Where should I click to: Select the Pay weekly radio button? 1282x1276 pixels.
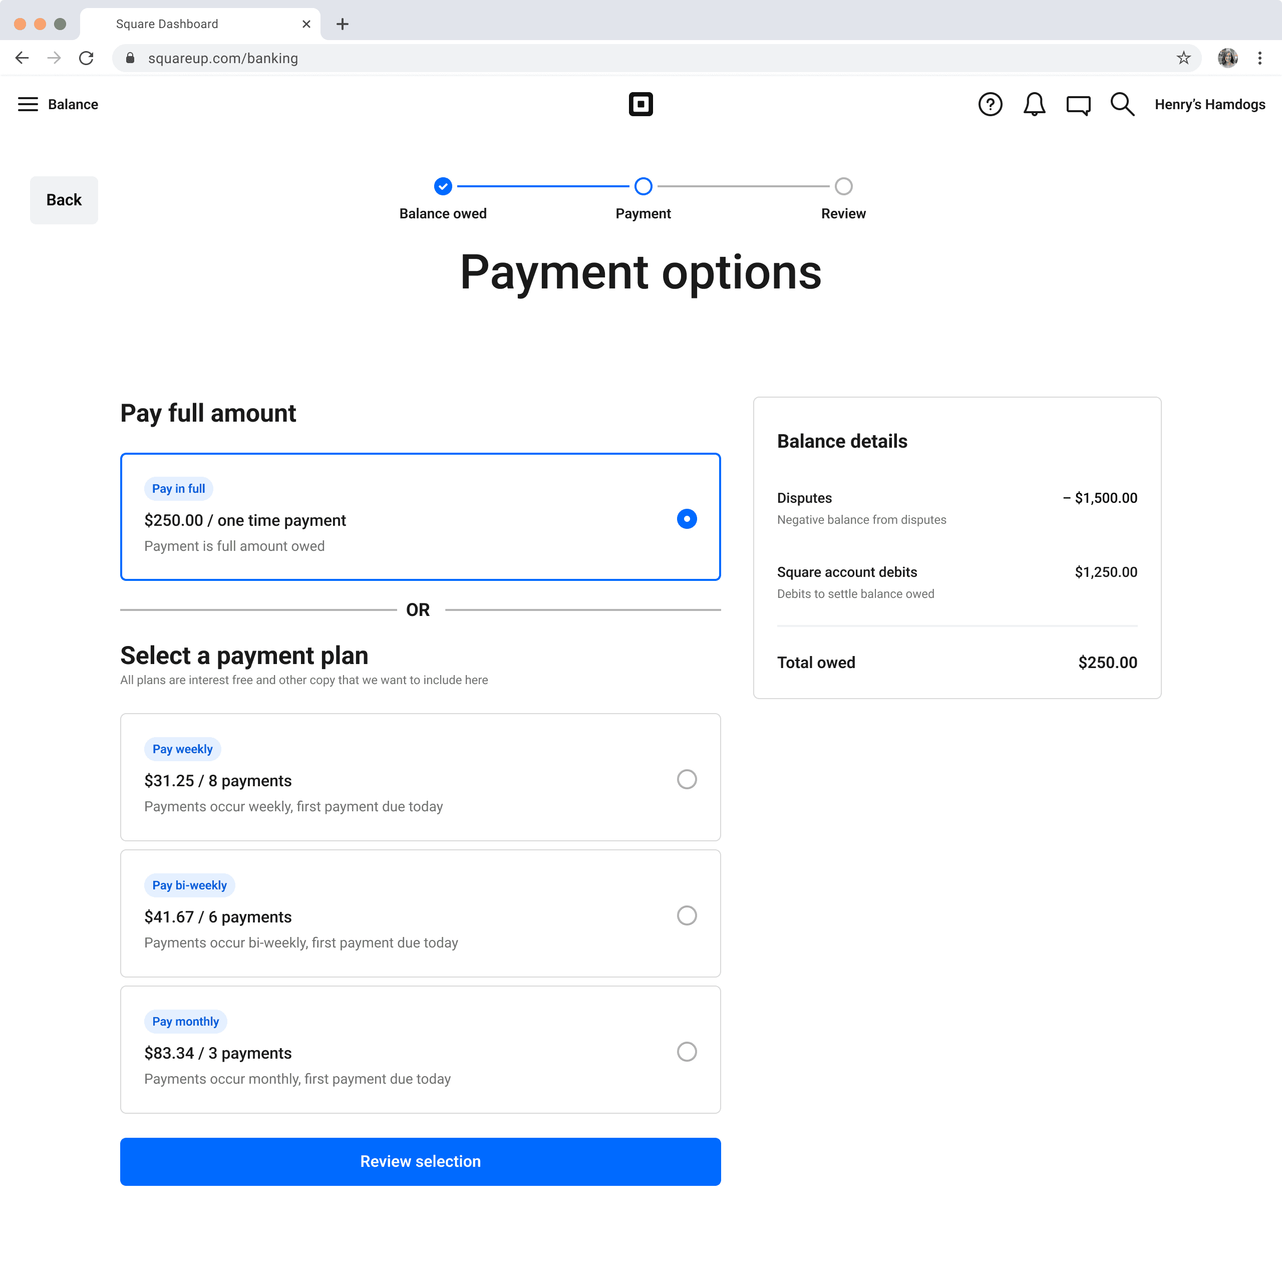pyautogui.click(x=686, y=779)
